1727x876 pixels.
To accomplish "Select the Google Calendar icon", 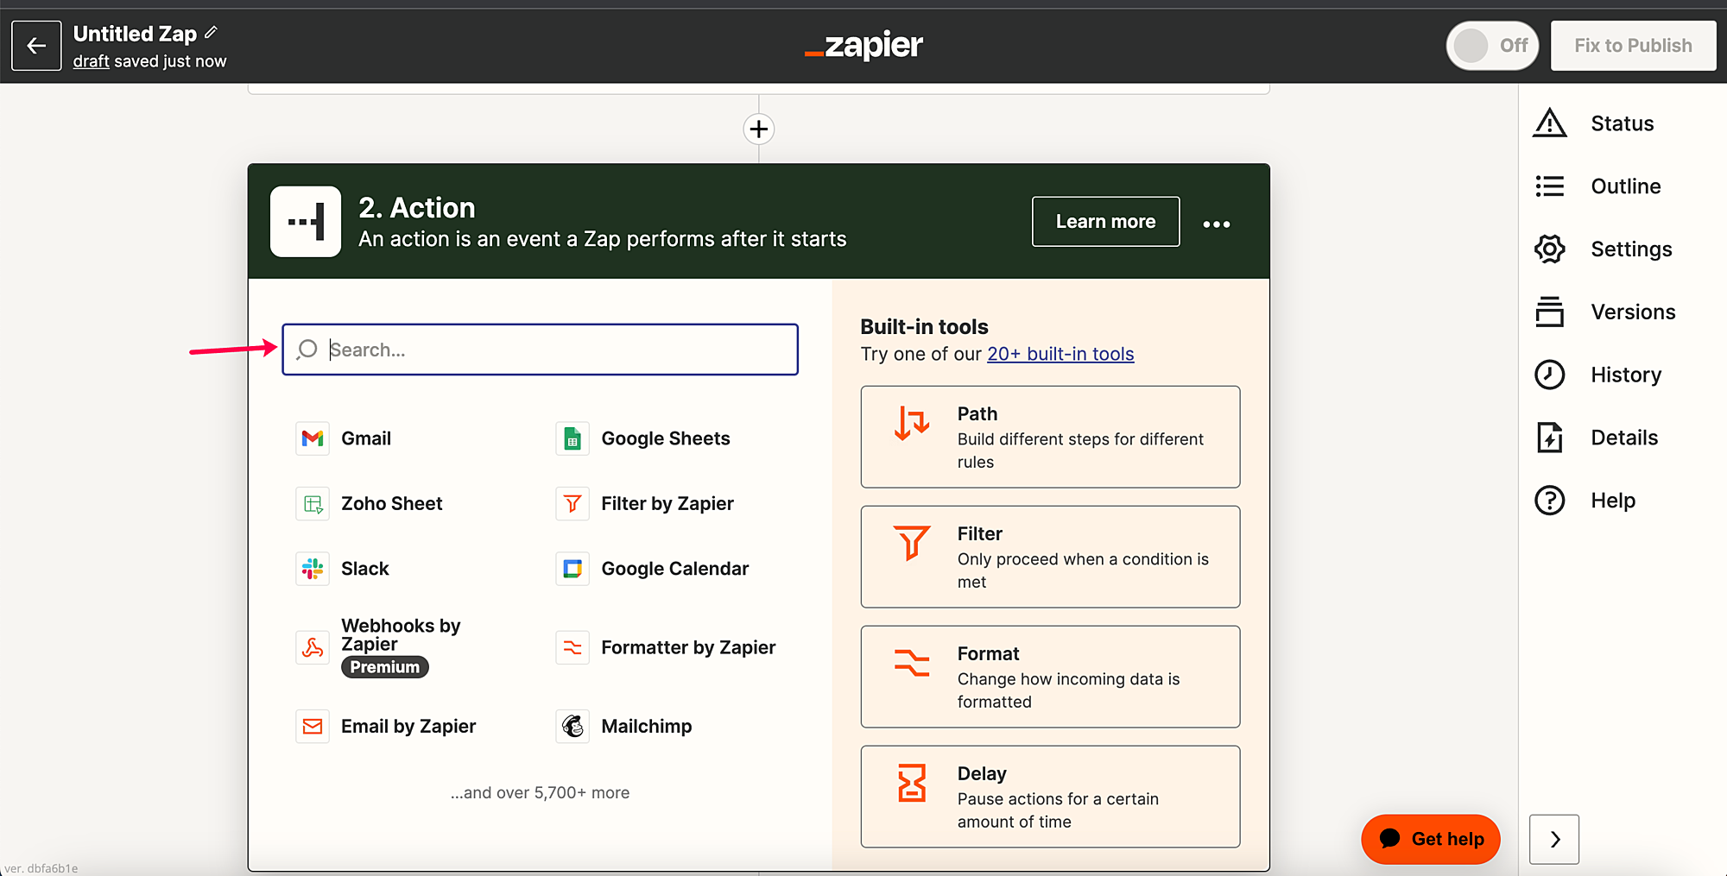I will (x=573, y=569).
